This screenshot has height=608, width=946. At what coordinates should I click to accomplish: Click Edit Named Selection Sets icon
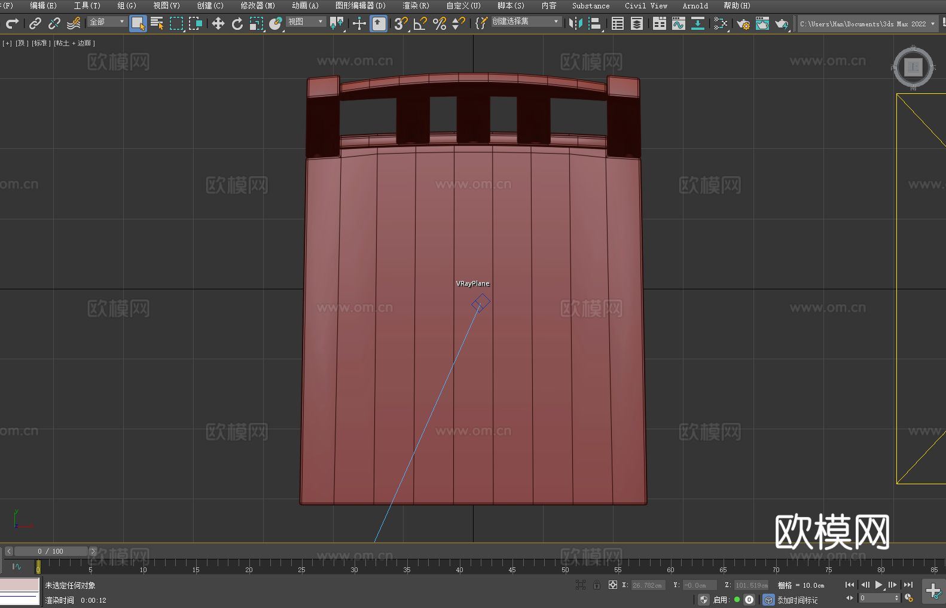481,24
